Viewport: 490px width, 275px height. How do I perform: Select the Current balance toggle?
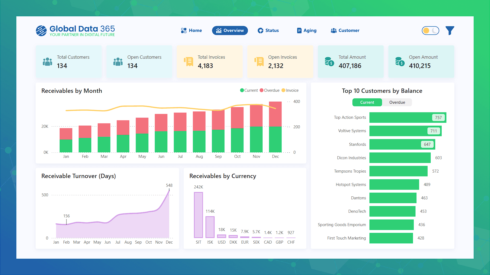pyautogui.click(x=367, y=102)
